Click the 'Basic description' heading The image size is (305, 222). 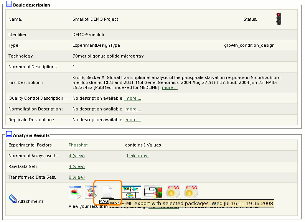pos(31,5)
